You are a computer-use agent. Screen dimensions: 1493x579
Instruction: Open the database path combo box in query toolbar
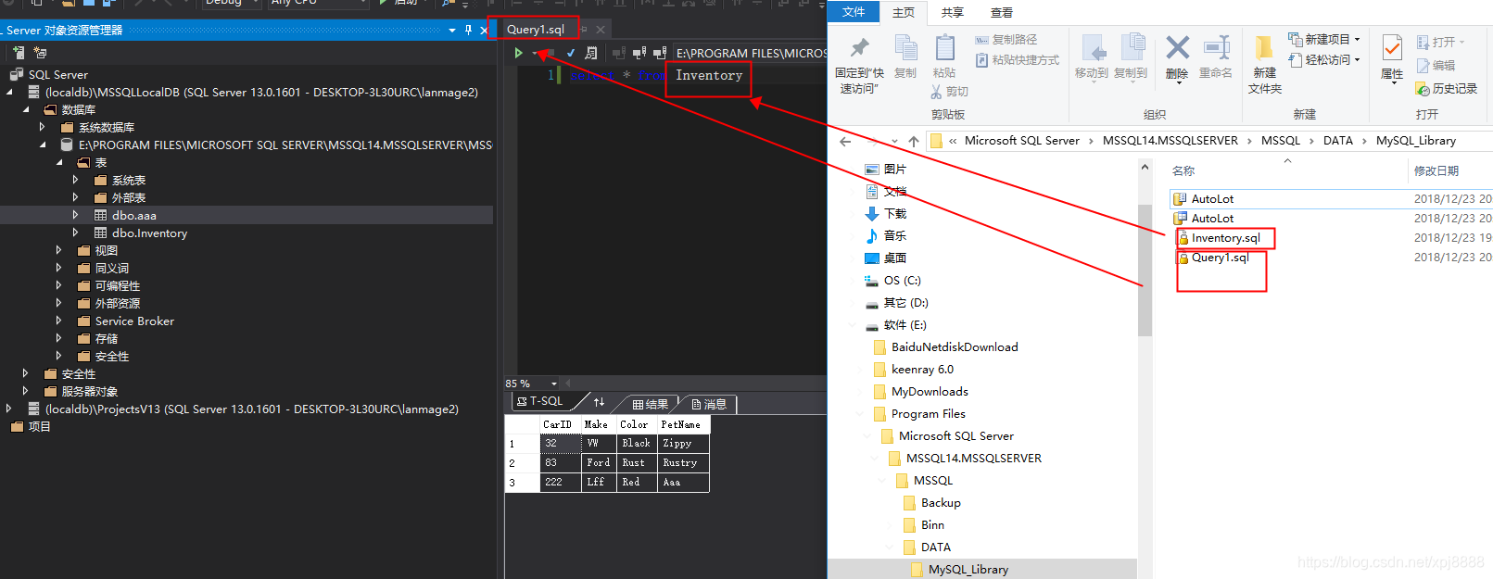click(x=749, y=54)
